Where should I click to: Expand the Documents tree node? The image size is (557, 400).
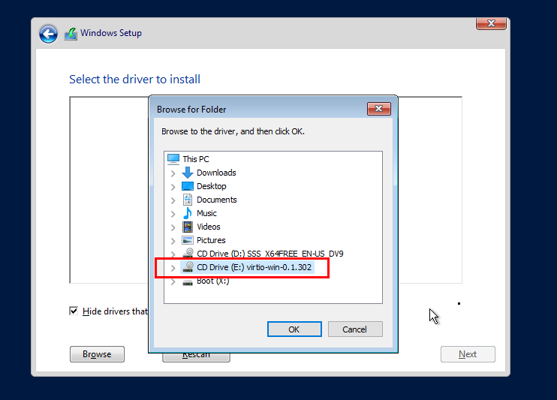(x=173, y=200)
